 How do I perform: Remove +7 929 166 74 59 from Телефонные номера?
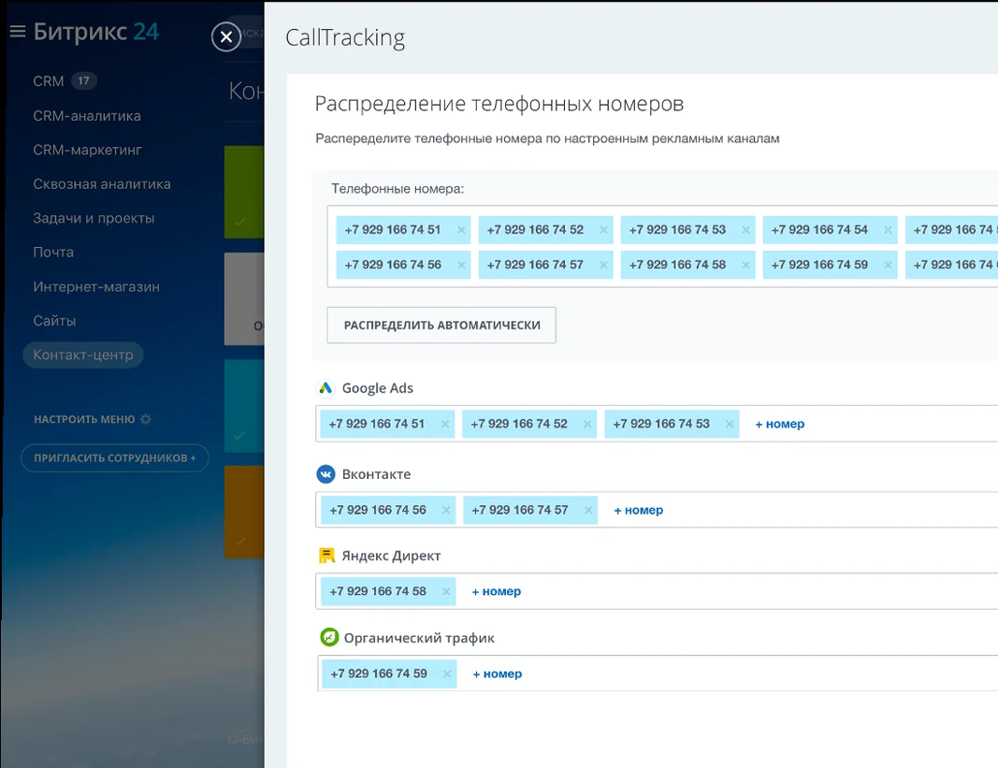coord(888,265)
